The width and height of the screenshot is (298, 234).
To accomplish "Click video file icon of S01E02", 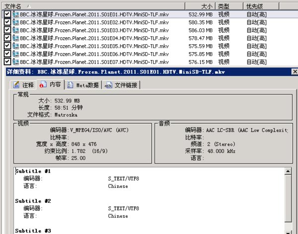I will pos(16,22).
